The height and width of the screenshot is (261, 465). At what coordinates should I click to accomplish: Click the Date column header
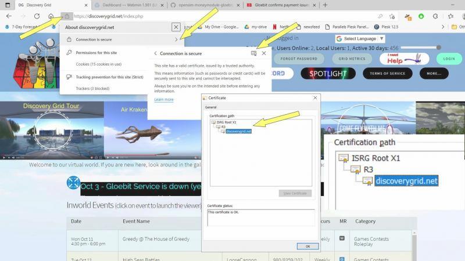[76, 222]
